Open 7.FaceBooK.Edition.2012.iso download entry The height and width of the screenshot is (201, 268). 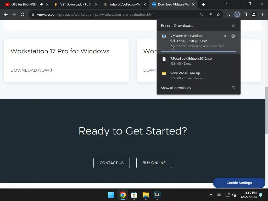point(199,61)
